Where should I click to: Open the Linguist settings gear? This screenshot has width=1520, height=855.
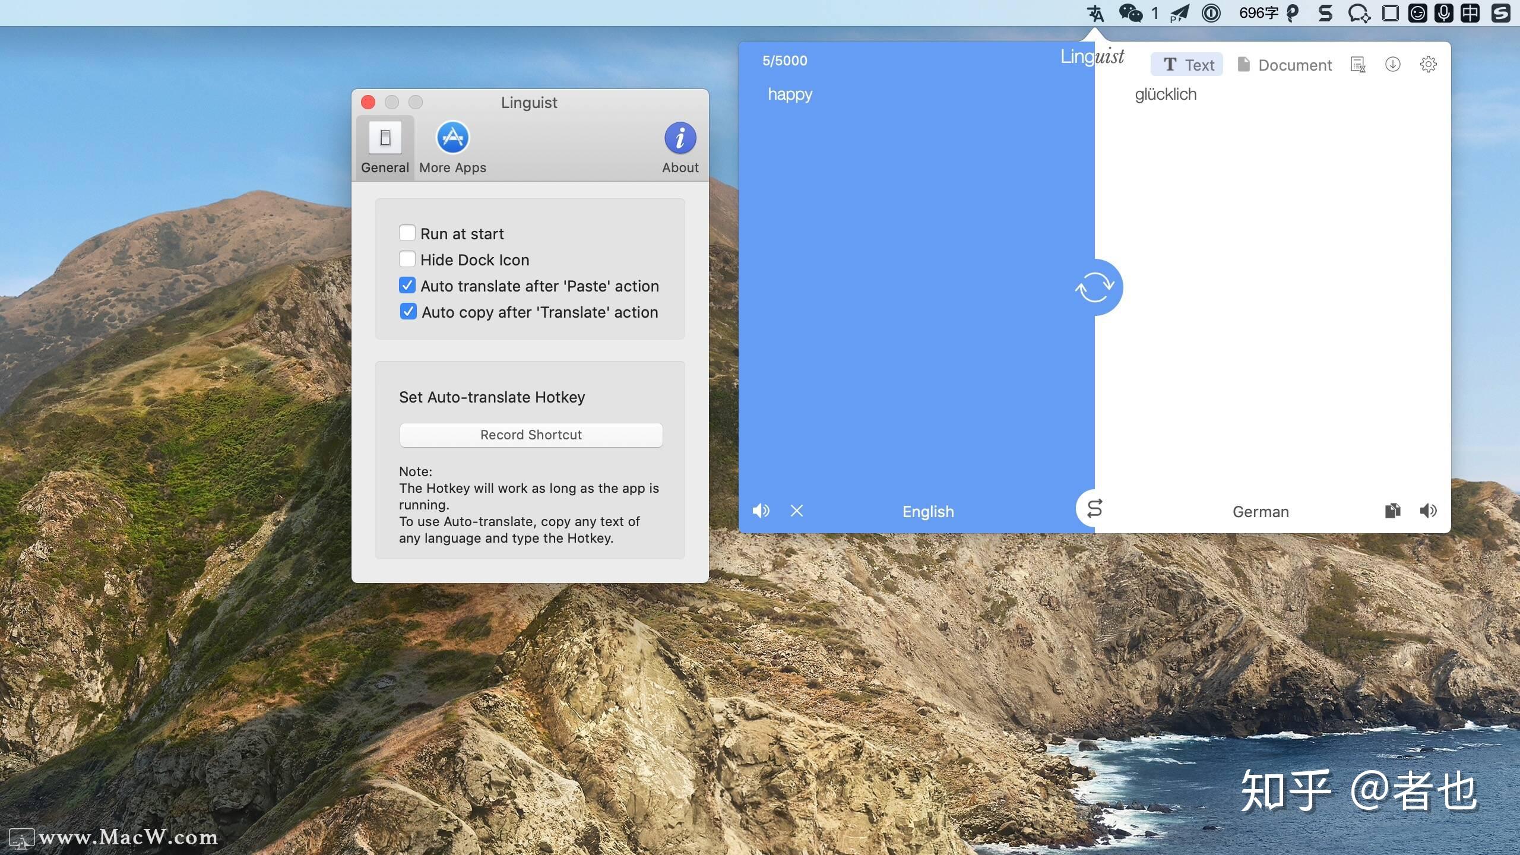coord(1428,64)
